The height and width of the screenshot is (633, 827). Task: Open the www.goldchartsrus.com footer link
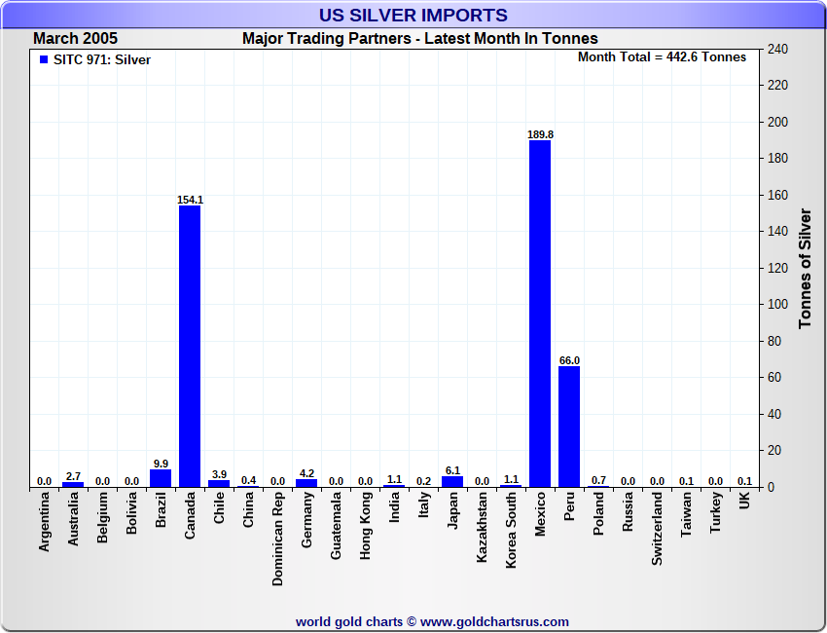pos(494,621)
